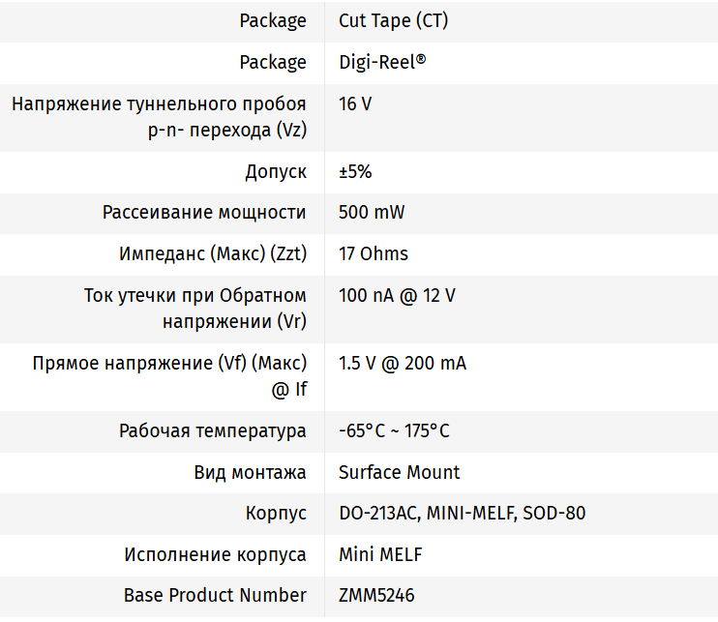Screen dimensions: 718x622
Task: Select the "-65°C ~ 175°C" temperature value
Action: (394, 431)
